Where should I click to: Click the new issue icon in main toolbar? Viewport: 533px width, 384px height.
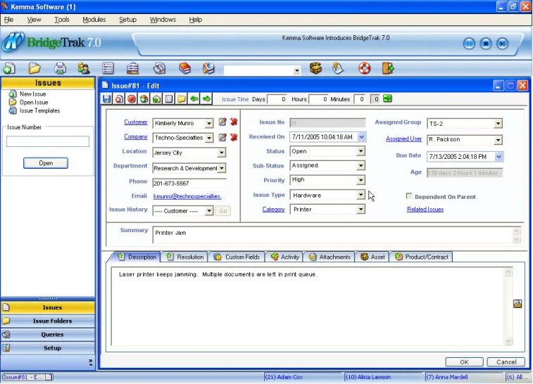click(9, 69)
